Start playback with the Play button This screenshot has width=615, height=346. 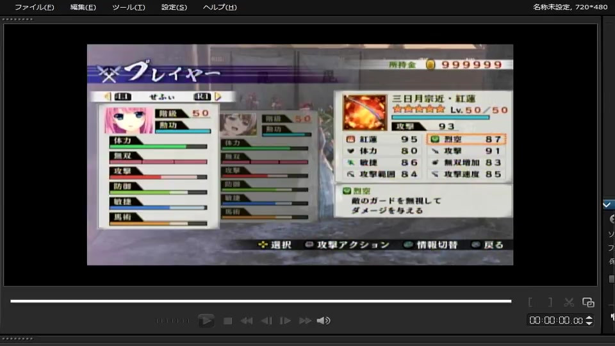pyautogui.click(x=206, y=320)
